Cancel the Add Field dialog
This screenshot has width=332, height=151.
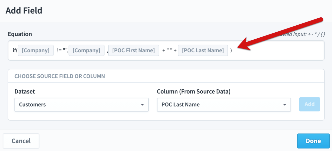[21, 141]
